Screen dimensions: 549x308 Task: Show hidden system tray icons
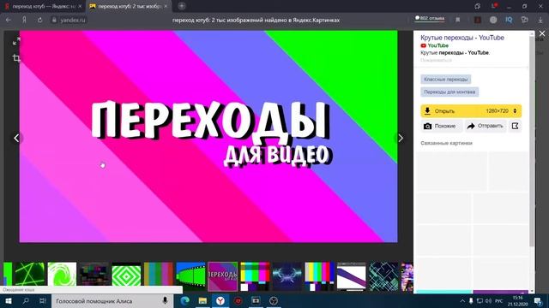click(462, 300)
